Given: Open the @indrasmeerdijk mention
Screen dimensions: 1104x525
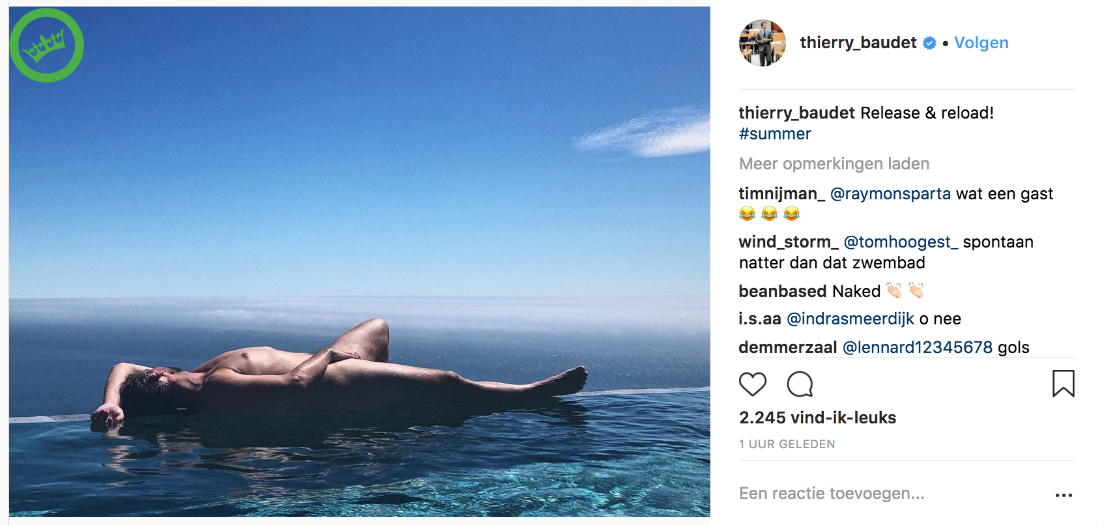Looking at the screenshot, I should point(850,319).
